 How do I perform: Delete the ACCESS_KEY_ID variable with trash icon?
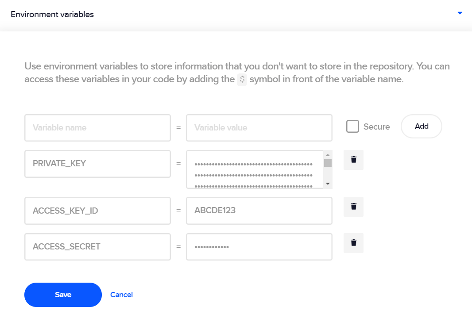[353, 207]
